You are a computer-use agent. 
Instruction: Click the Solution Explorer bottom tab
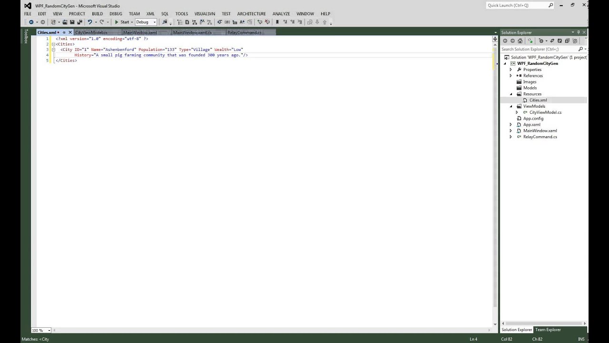[x=517, y=330]
